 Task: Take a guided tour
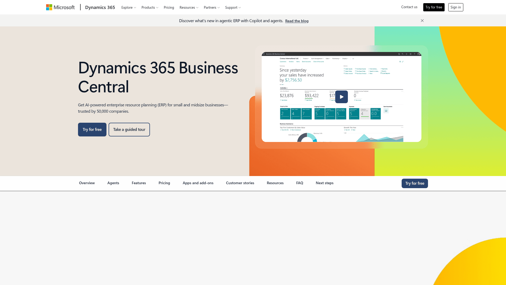coord(129,130)
